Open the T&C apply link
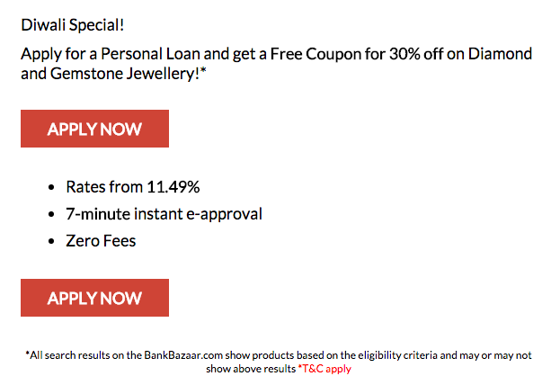The image size is (551, 385). coord(325,369)
